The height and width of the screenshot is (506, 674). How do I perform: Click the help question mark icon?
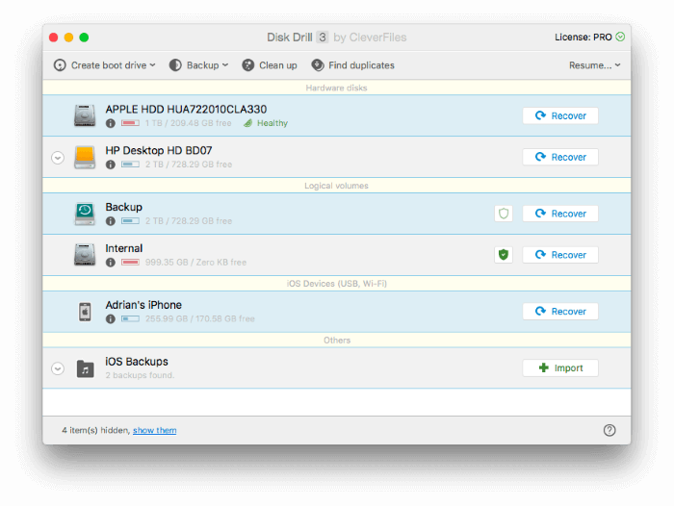coord(609,430)
